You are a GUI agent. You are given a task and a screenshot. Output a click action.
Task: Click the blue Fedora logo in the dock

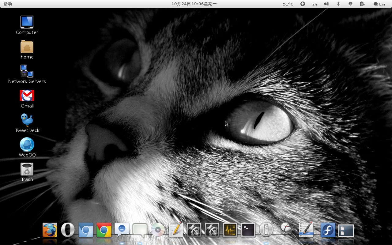(328, 230)
